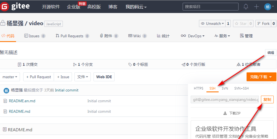Click the release paper-plane icon
This screenshot has height=139, width=277.
[x=183, y=65]
